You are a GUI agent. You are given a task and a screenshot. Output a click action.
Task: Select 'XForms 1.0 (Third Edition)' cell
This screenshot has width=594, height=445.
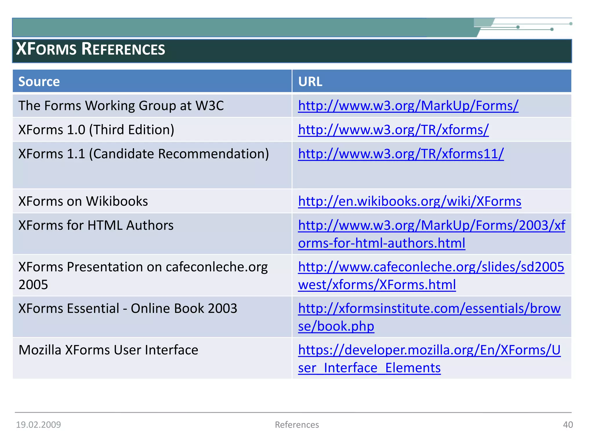(x=152, y=130)
